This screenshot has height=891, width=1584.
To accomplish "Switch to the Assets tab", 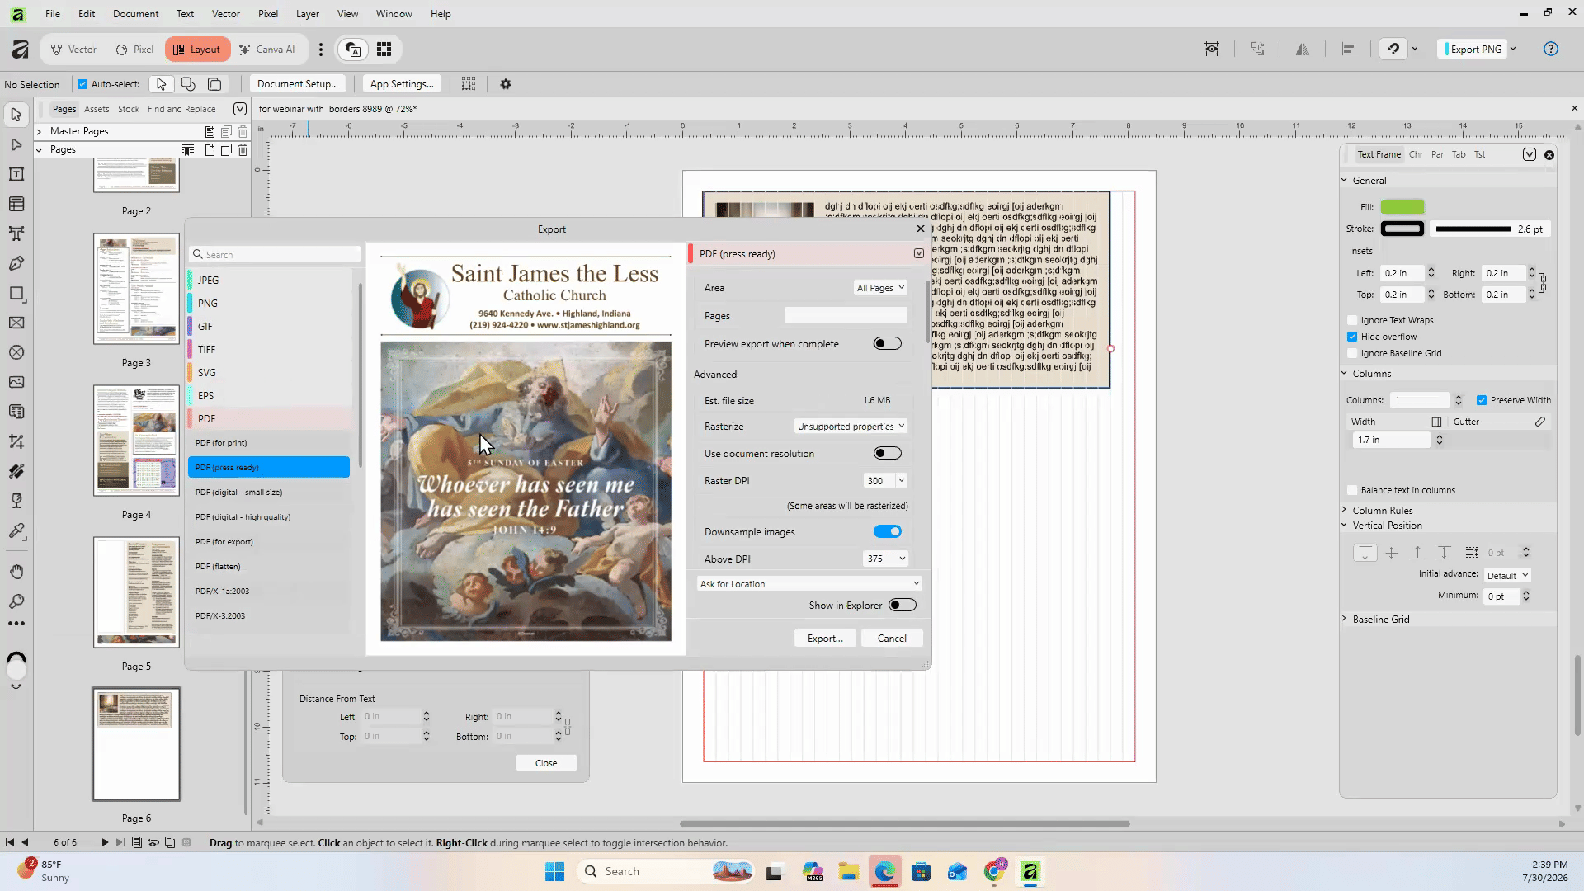I will point(97,109).
